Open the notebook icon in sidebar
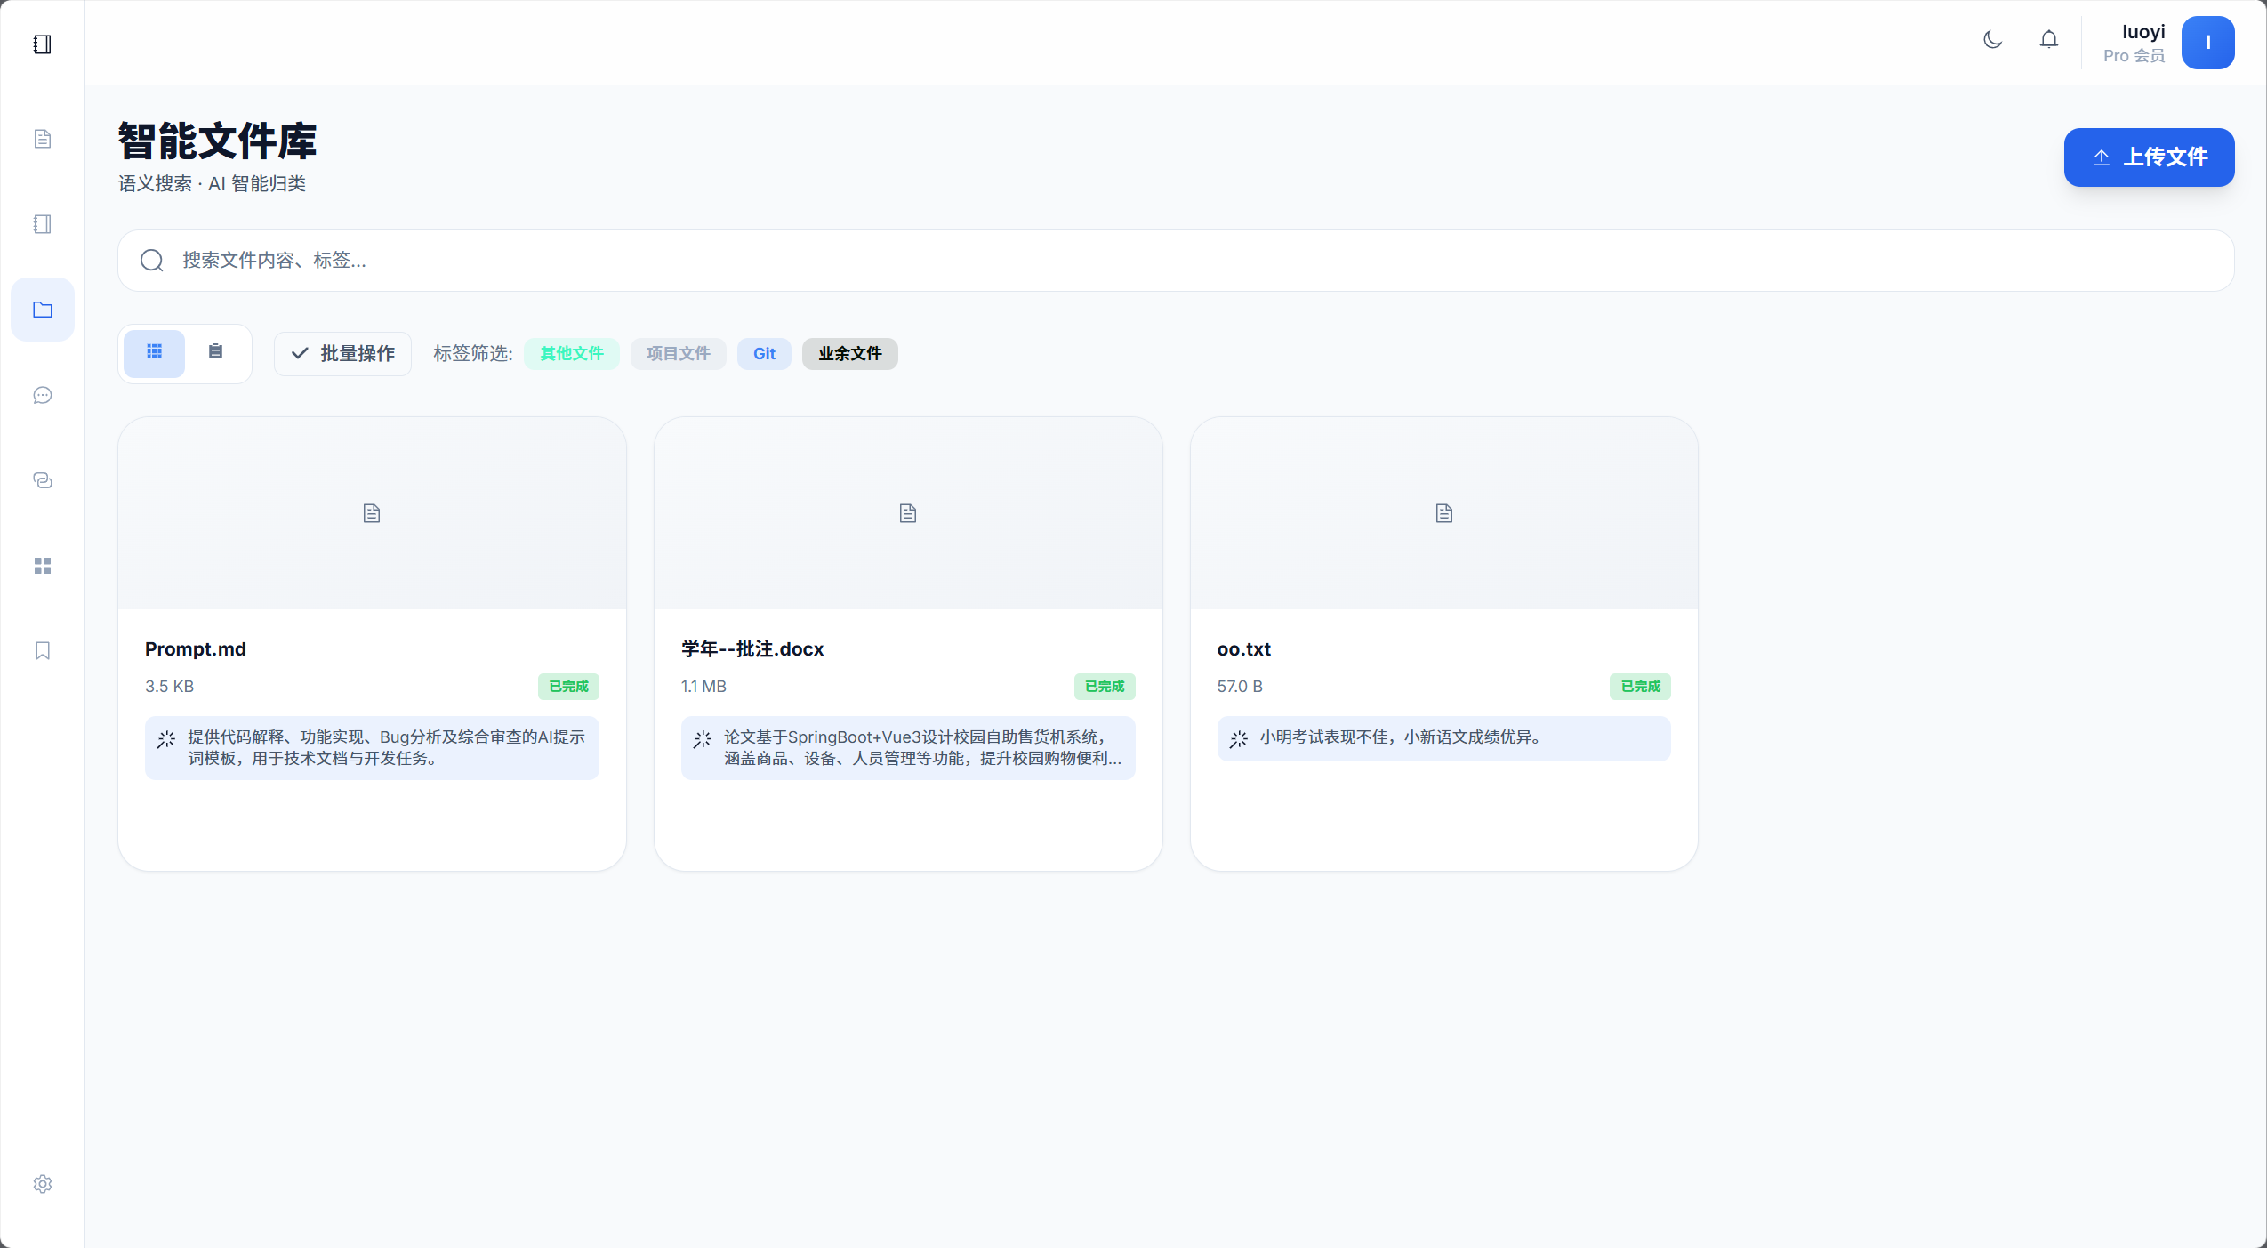 coord(42,224)
